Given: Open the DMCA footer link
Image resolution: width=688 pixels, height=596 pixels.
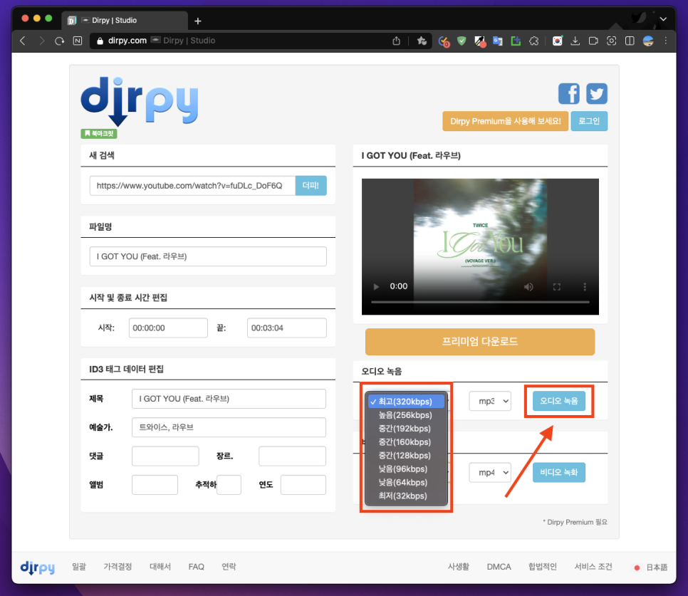Looking at the screenshot, I should pos(499,567).
